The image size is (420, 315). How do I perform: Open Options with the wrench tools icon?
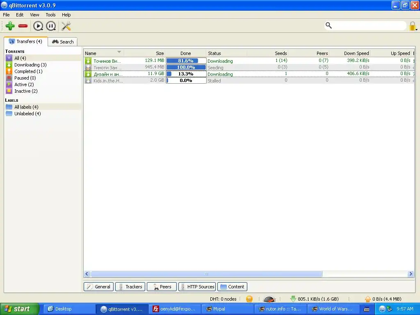66,26
